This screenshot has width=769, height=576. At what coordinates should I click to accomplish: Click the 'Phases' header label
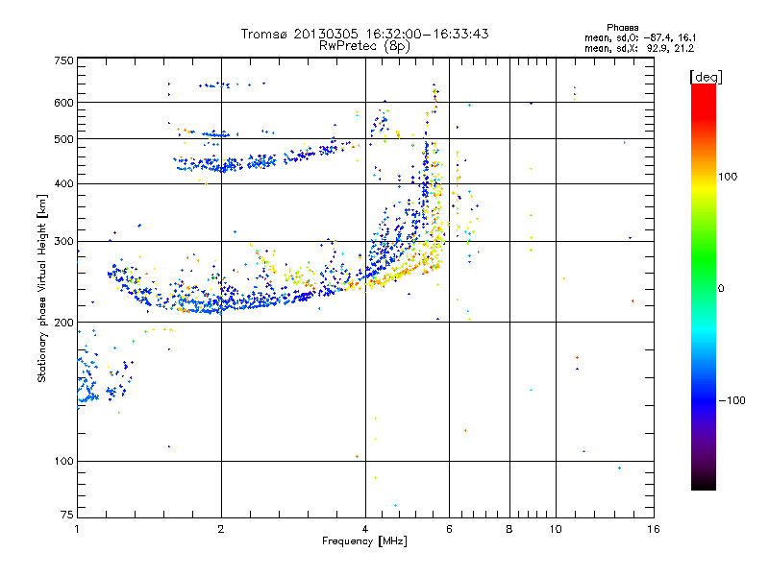[x=622, y=28]
